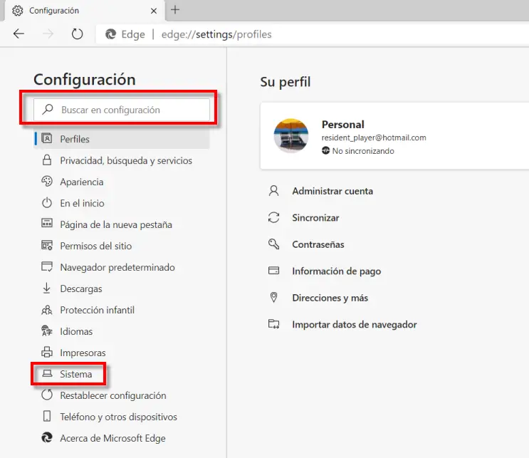Click the sync arrows icon for Sincronizar
Viewport: 529px width, 458px height.
273,217
